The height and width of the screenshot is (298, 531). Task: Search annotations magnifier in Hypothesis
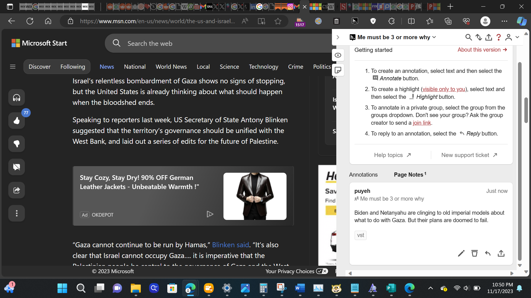[x=468, y=37]
